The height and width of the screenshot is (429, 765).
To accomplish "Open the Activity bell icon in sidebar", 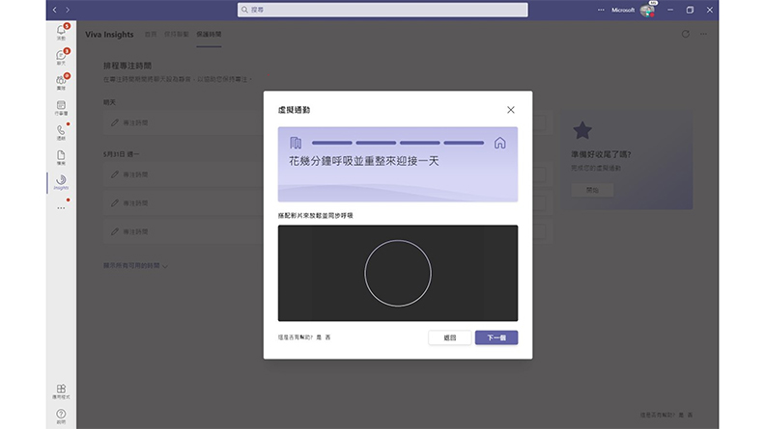I will pos(61,32).
